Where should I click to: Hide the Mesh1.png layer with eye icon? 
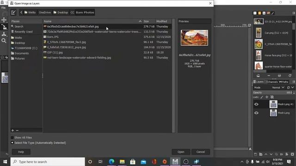[256, 113]
